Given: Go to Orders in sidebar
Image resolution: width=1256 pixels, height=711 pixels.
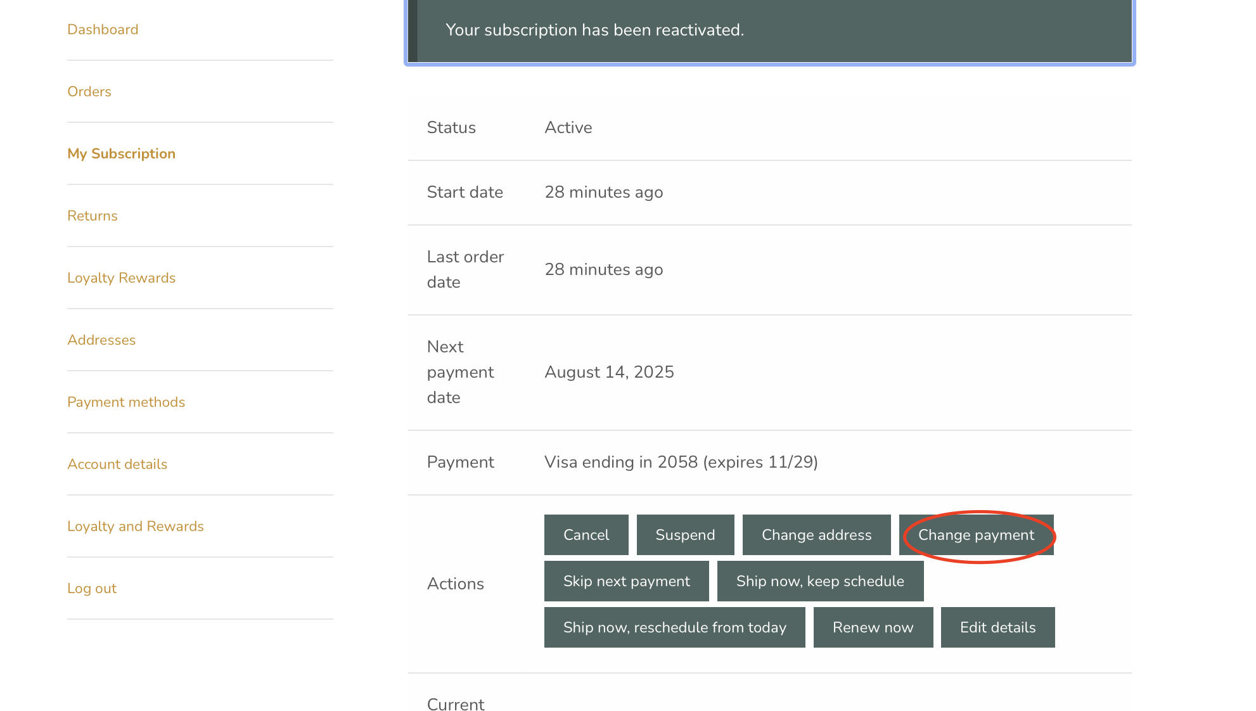Looking at the screenshot, I should coord(89,92).
